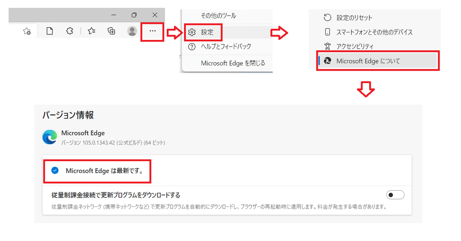Add this page to favorites star icon

coord(27,31)
